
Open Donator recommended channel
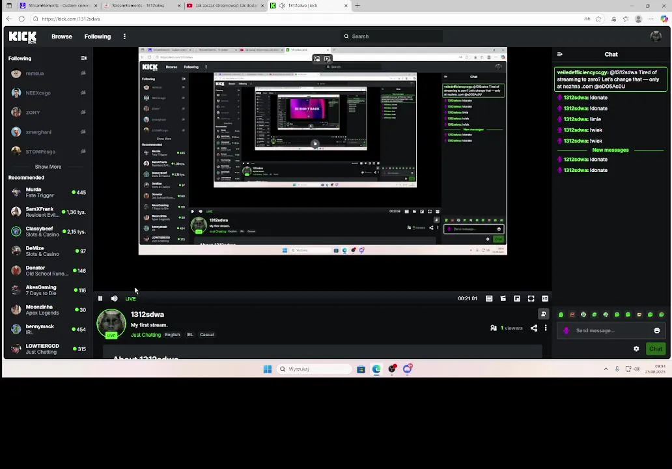(47, 270)
